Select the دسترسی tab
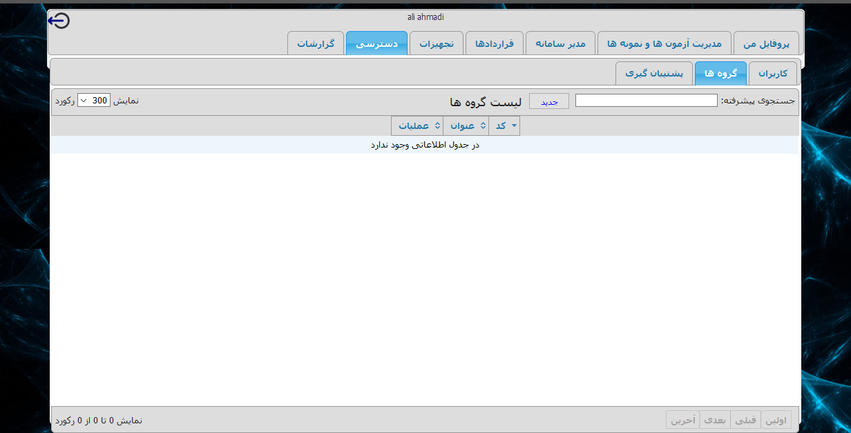This screenshot has height=433, width=851. point(376,43)
